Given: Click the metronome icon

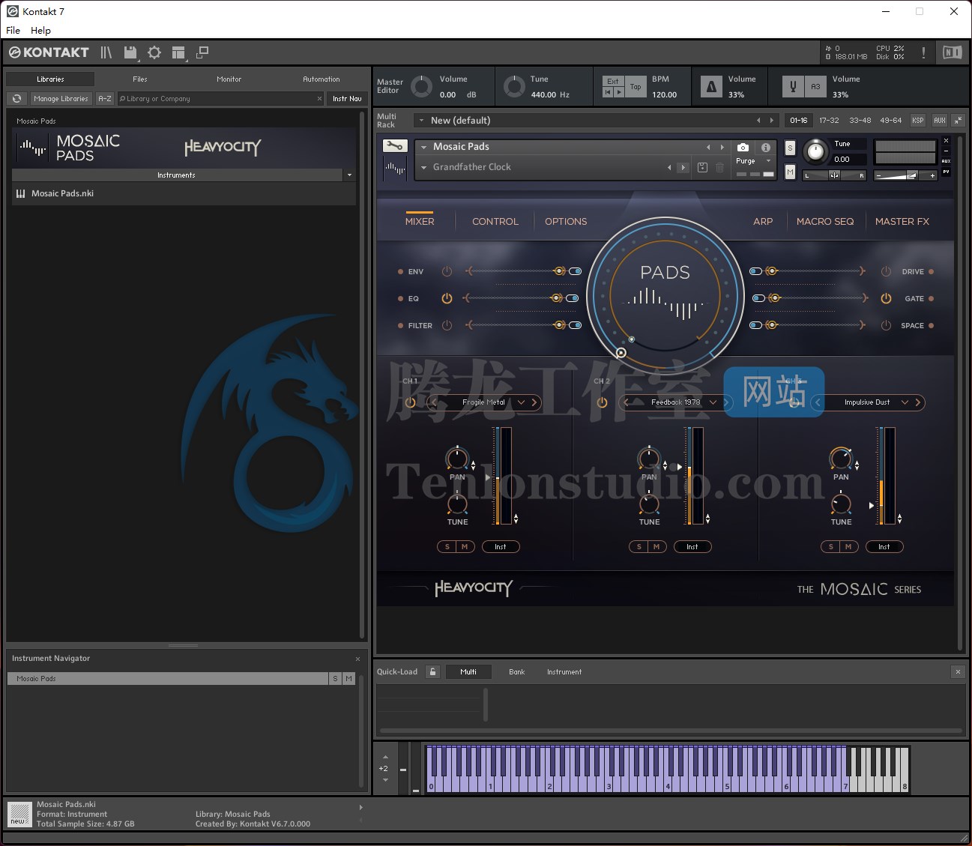Looking at the screenshot, I should tap(711, 87).
